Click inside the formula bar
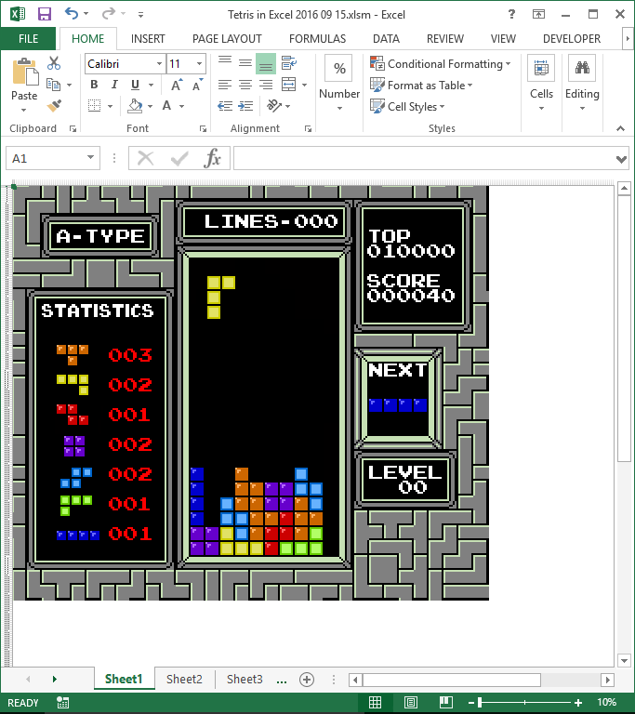This screenshot has height=714, width=635. [x=424, y=158]
